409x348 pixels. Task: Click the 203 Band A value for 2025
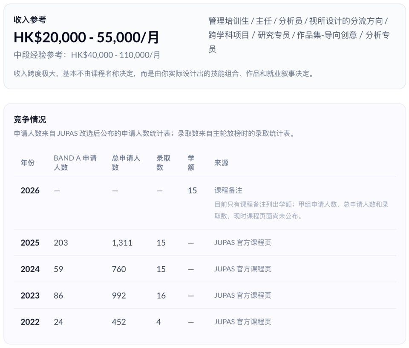tap(61, 243)
